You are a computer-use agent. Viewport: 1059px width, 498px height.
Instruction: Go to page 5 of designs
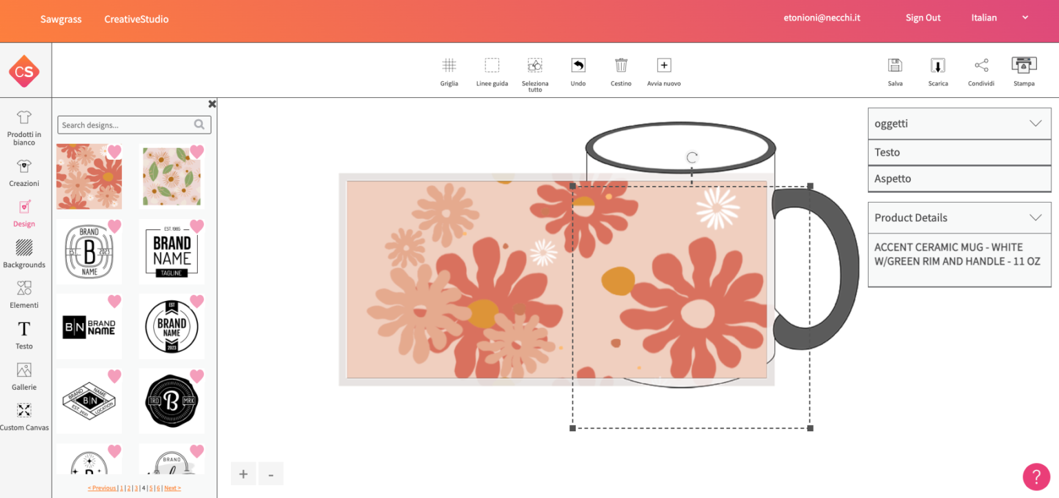pyautogui.click(x=150, y=488)
